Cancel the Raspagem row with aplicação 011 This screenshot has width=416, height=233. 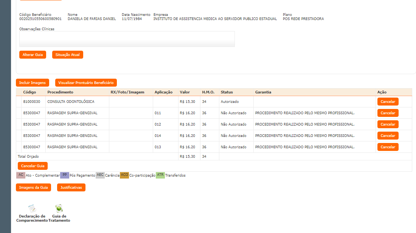pyautogui.click(x=388, y=113)
